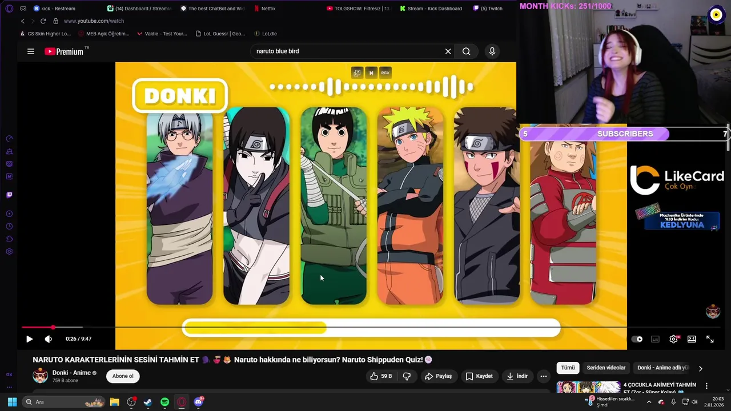Viewport: 731px width, 411px height.
Task: Open CS Skin Higher Lo... bookmark
Action: pyautogui.click(x=45, y=34)
